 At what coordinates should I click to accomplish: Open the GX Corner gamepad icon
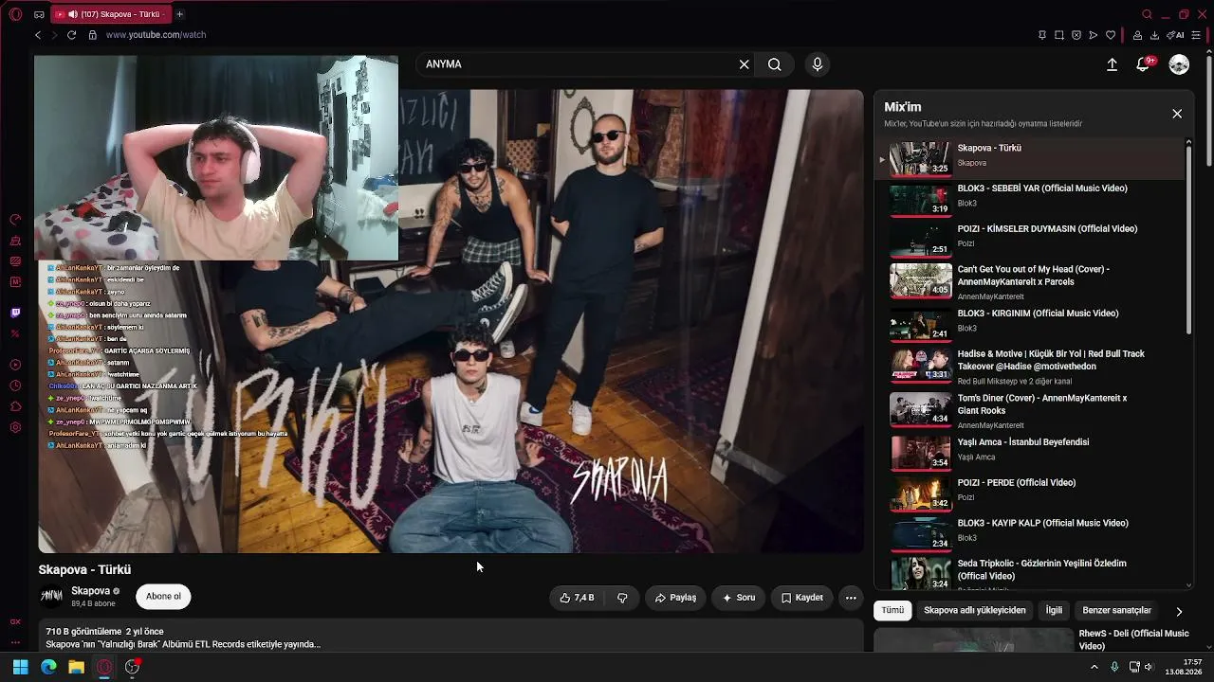tap(39, 14)
